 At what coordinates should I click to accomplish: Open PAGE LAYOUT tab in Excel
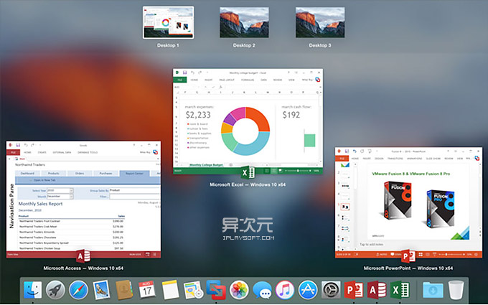coord(227,80)
